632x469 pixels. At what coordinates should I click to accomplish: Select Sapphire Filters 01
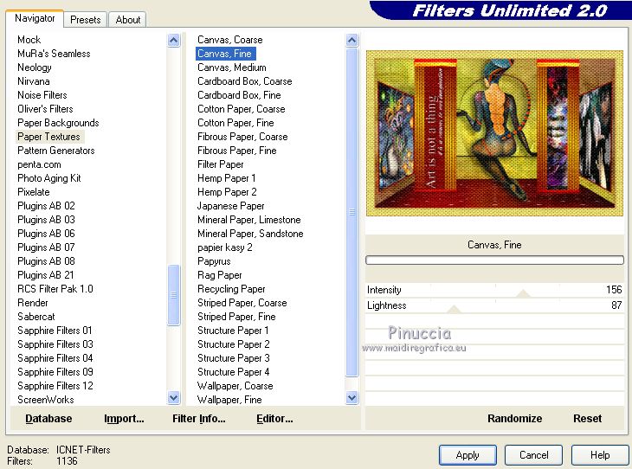pos(55,331)
